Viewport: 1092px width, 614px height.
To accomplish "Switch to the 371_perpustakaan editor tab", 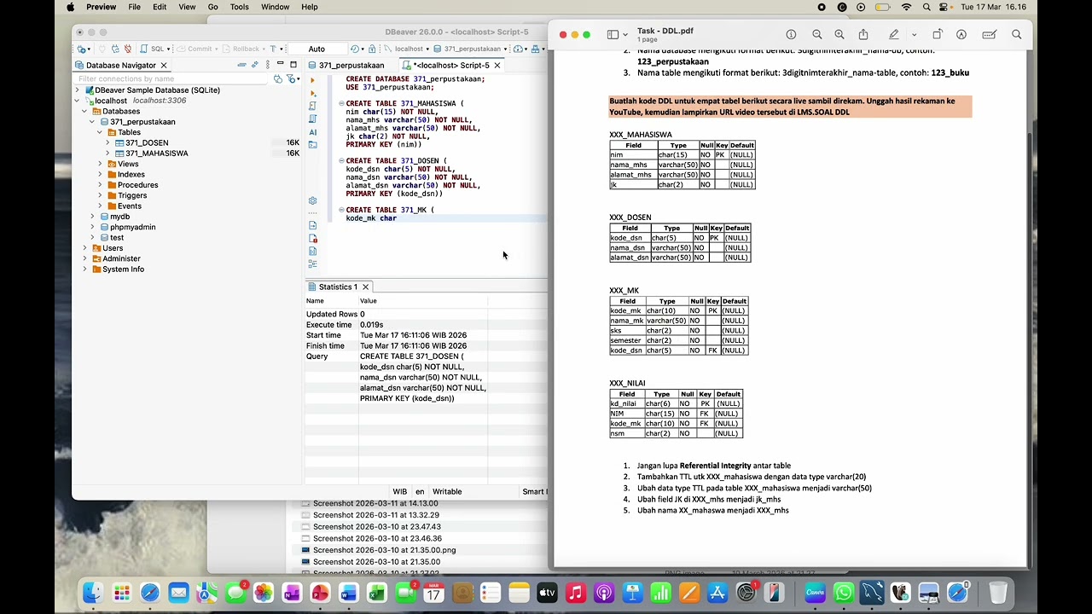I will [346, 65].
